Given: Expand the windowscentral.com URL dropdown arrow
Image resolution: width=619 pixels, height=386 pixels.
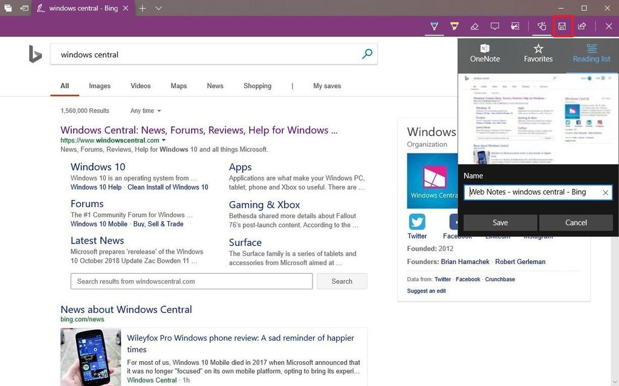Looking at the screenshot, I should [x=164, y=140].
